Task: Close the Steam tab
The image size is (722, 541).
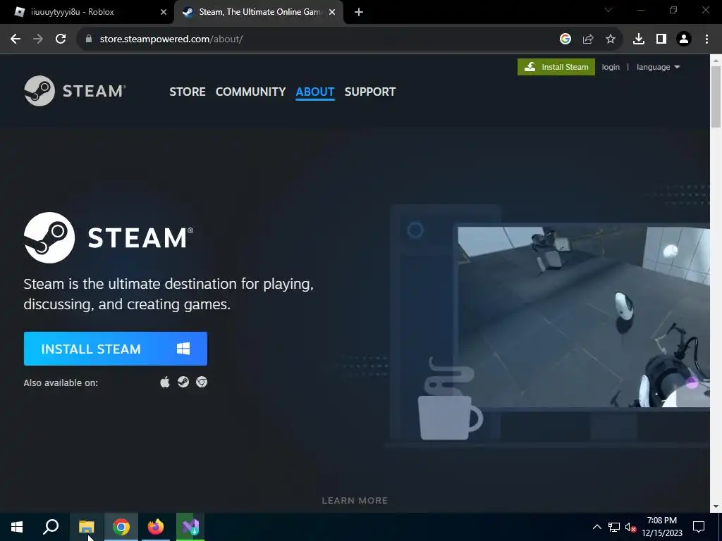Action: (x=332, y=13)
